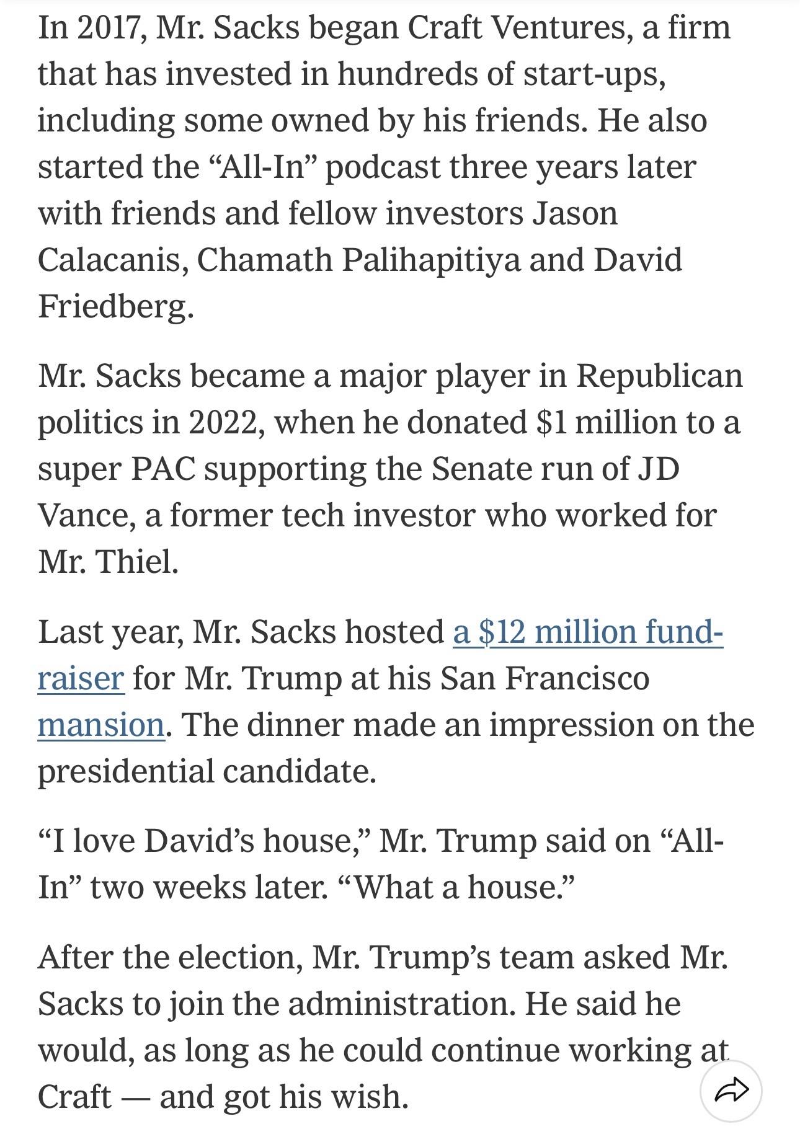Click the "In 2017" opening text
The width and height of the screenshot is (800, 1129).
pos(92,29)
